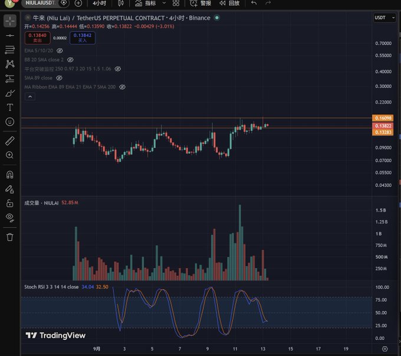The width and height of the screenshot is (401, 356).
Task: Click the 0.13840 sell button
Action: 37,38
